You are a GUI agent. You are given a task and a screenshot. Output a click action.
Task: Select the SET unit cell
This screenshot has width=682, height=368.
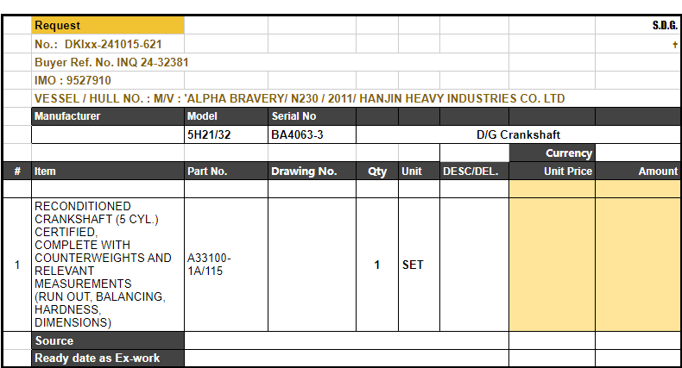[x=413, y=265]
